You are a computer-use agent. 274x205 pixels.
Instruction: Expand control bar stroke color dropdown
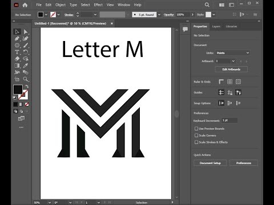tap(59, 15)
